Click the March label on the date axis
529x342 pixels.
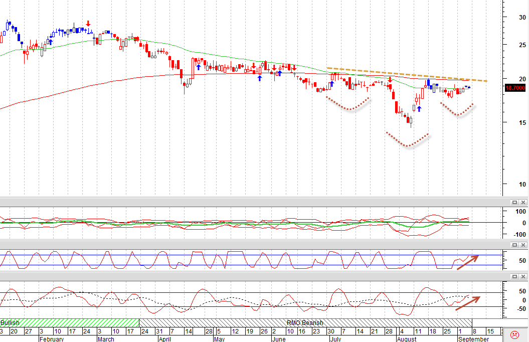pyautogui.click(x=106, y=339)
